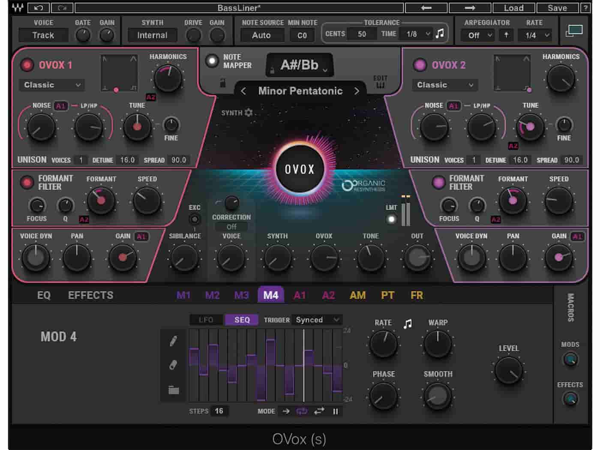Expand the Arpeggiator Off dropdown
This screenshot has height=450, width=600.
pyautogui.click(x=476, y=36)
